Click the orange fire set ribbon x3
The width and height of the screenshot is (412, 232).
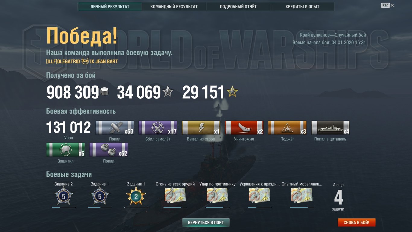coord(287,127)
